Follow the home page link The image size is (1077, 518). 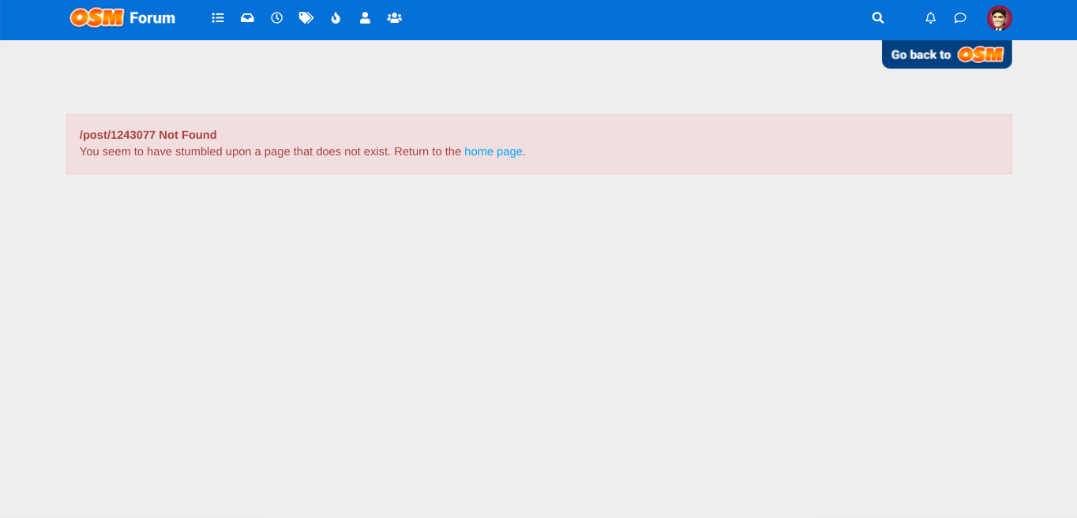point(493,151)
